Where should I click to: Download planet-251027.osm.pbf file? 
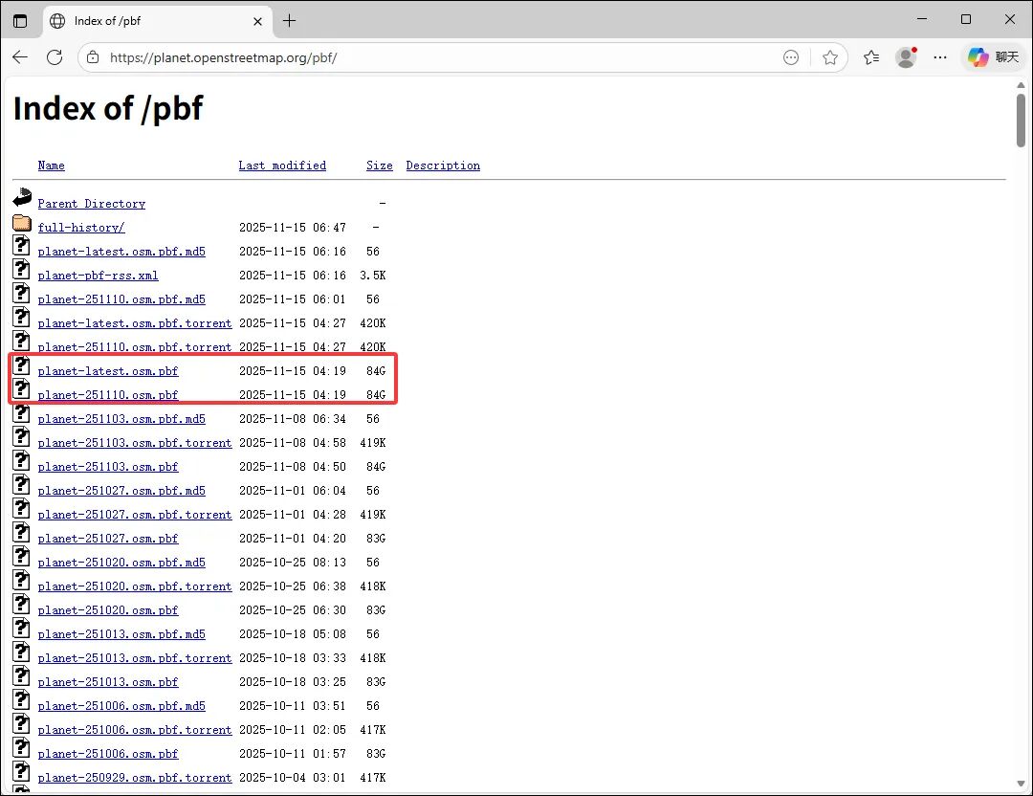pyautogui.click(x=108, y=539)
